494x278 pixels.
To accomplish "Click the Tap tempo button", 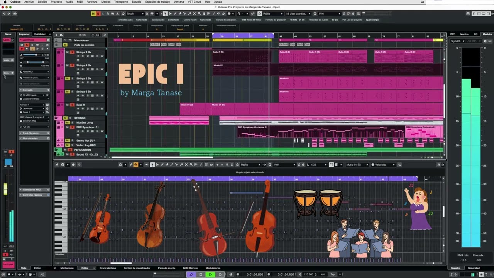I will click(x=333, y=275).
